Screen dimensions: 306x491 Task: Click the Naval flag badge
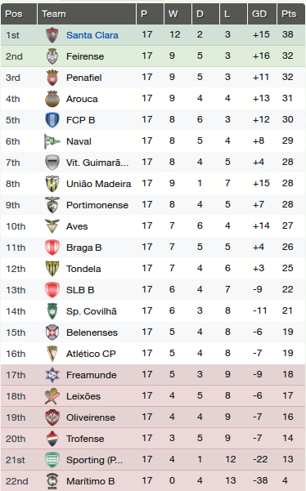click(x=52, y=141)
